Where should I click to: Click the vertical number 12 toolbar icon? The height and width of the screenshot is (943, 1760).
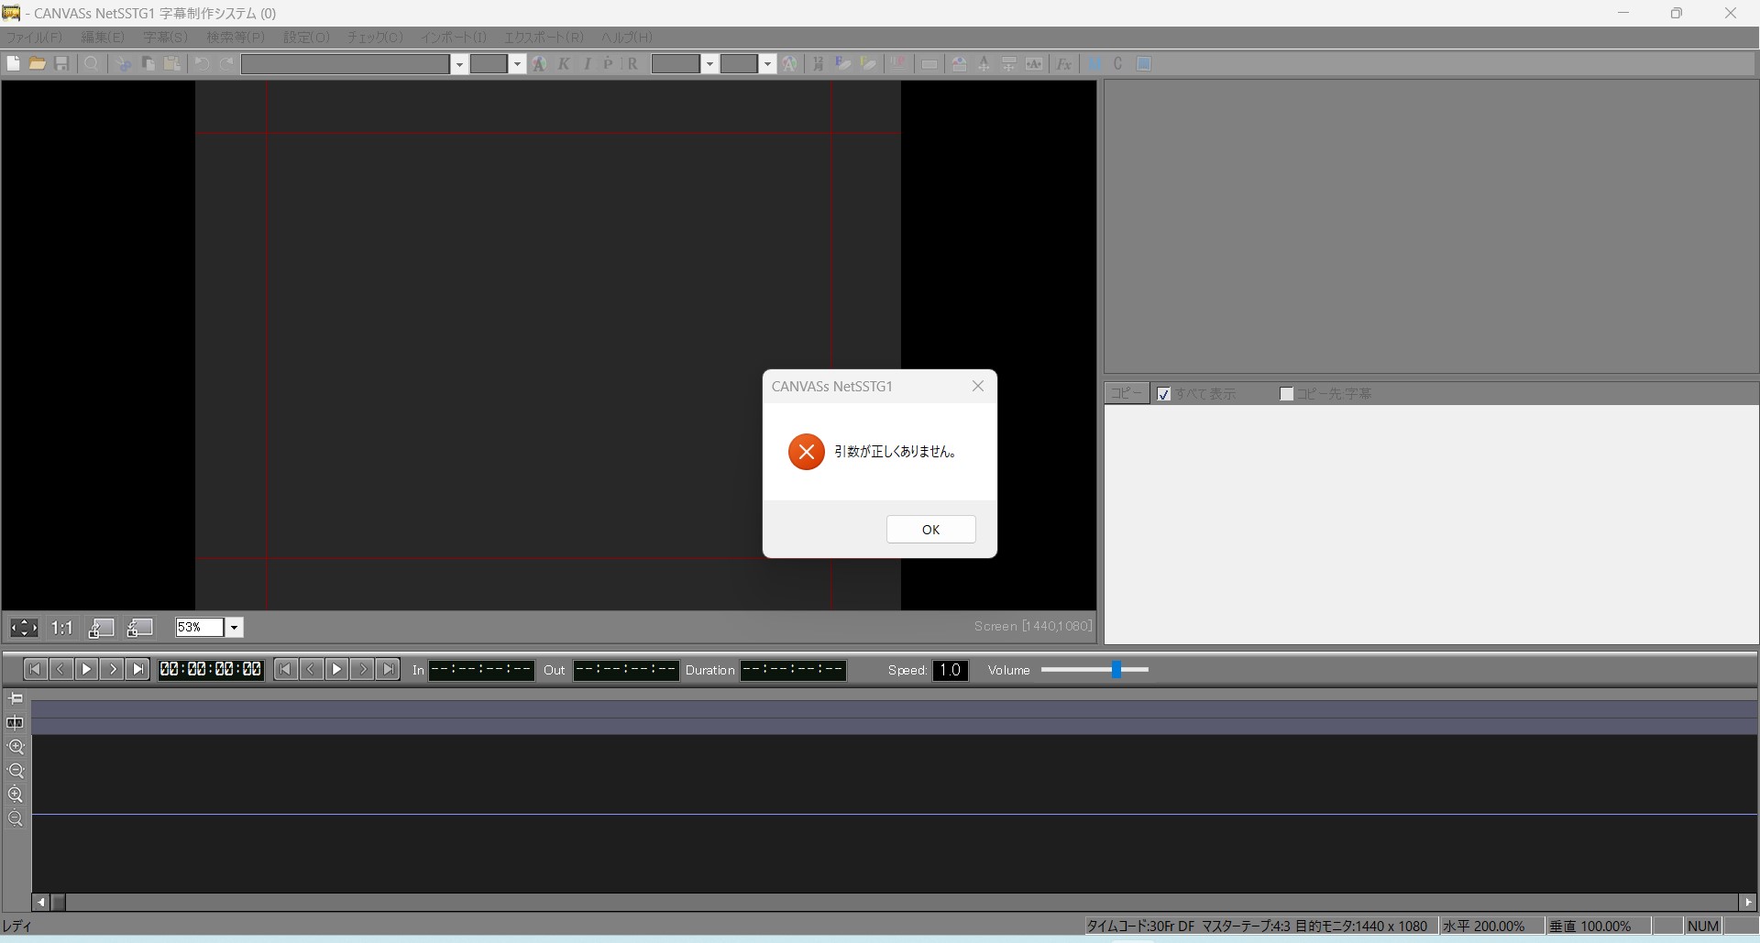[818, 63]
